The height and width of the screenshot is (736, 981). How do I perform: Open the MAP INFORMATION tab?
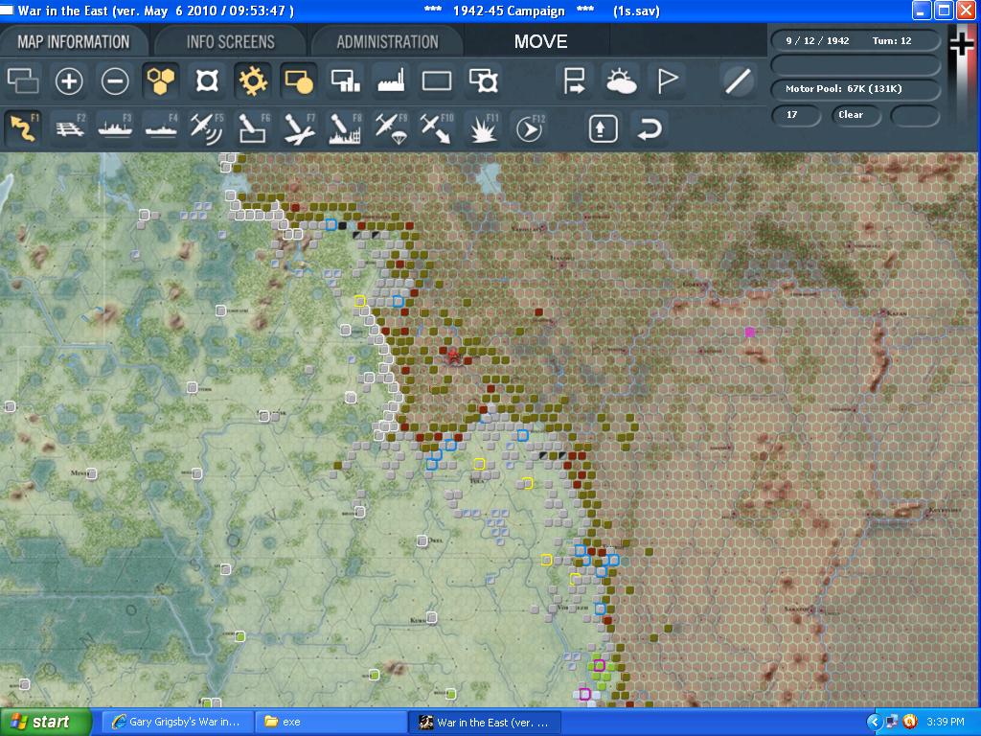73,42
